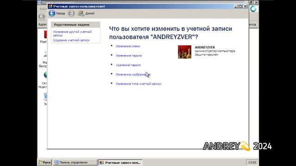Click the Пуск start button
Screen dimensions: 296x166
pos(45,162)
